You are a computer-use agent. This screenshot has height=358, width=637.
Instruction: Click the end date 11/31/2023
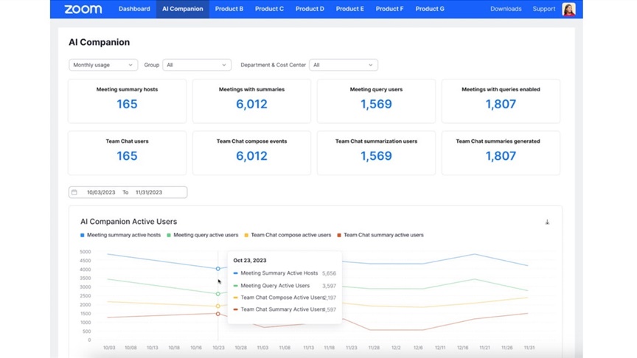(149, 192)
